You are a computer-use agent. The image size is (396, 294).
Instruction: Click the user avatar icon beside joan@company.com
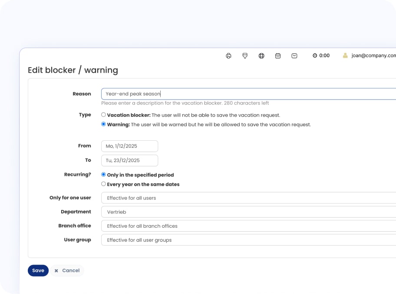345,56
